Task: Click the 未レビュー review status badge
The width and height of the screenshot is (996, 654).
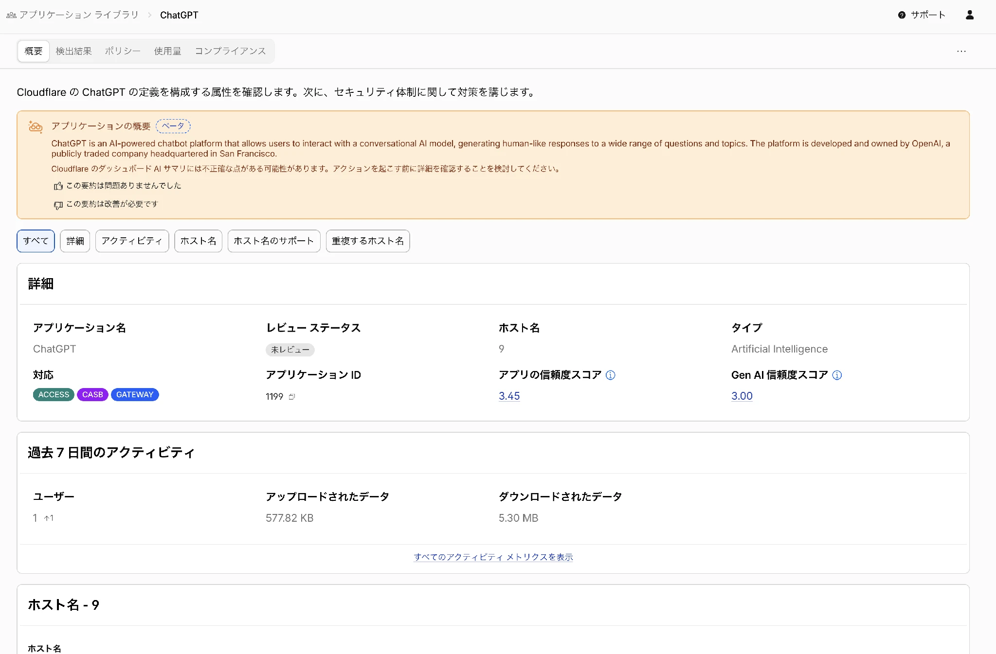Action: pyautogui.click(x=290, y=350)
